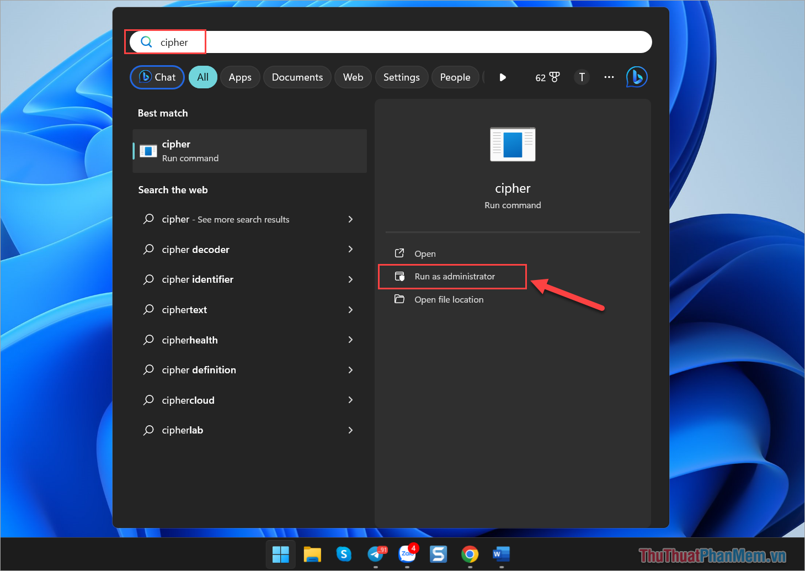Select the cipher Run command best match
Screen dimensions: 805x571
point(249,151)
